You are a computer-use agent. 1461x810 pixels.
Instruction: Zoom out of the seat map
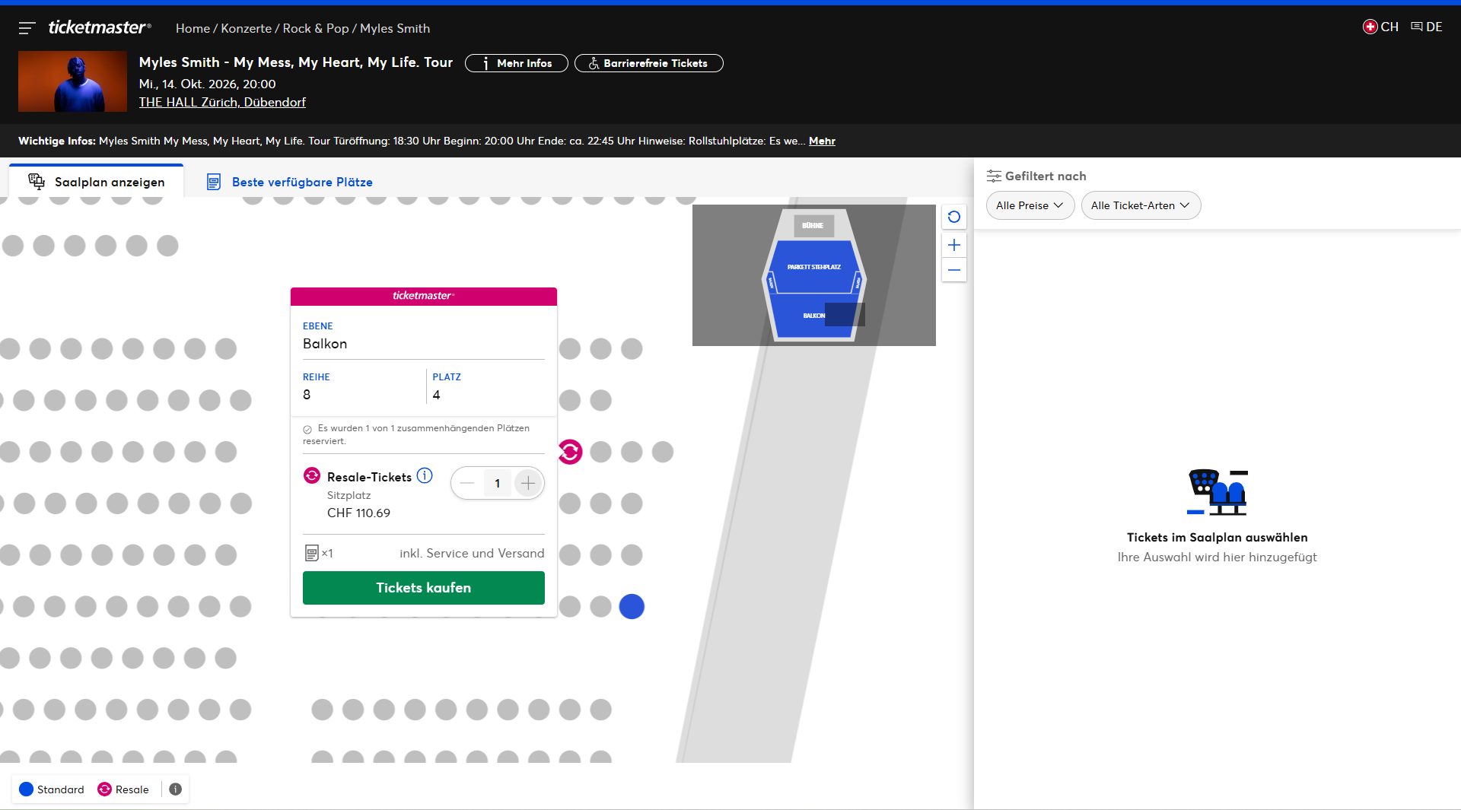(954, 270)
